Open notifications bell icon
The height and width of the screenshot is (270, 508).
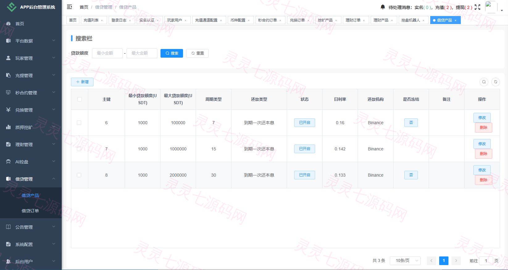[x=383, y=7]
